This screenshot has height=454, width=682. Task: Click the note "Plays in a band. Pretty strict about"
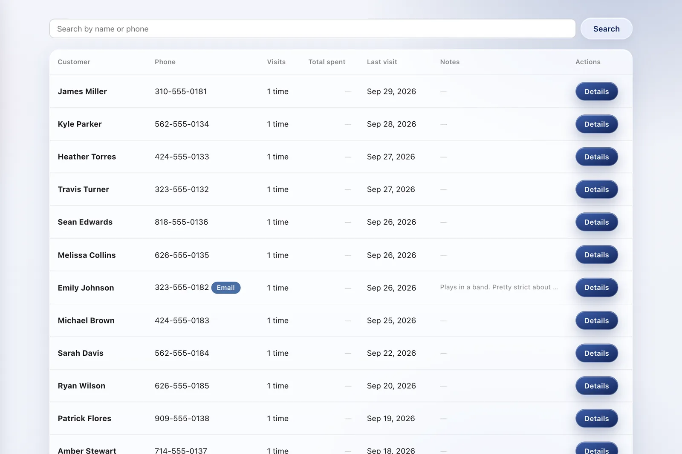499,287
